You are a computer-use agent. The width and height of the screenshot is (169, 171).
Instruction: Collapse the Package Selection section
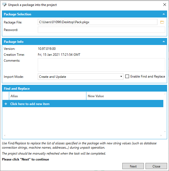click(164, 14)
